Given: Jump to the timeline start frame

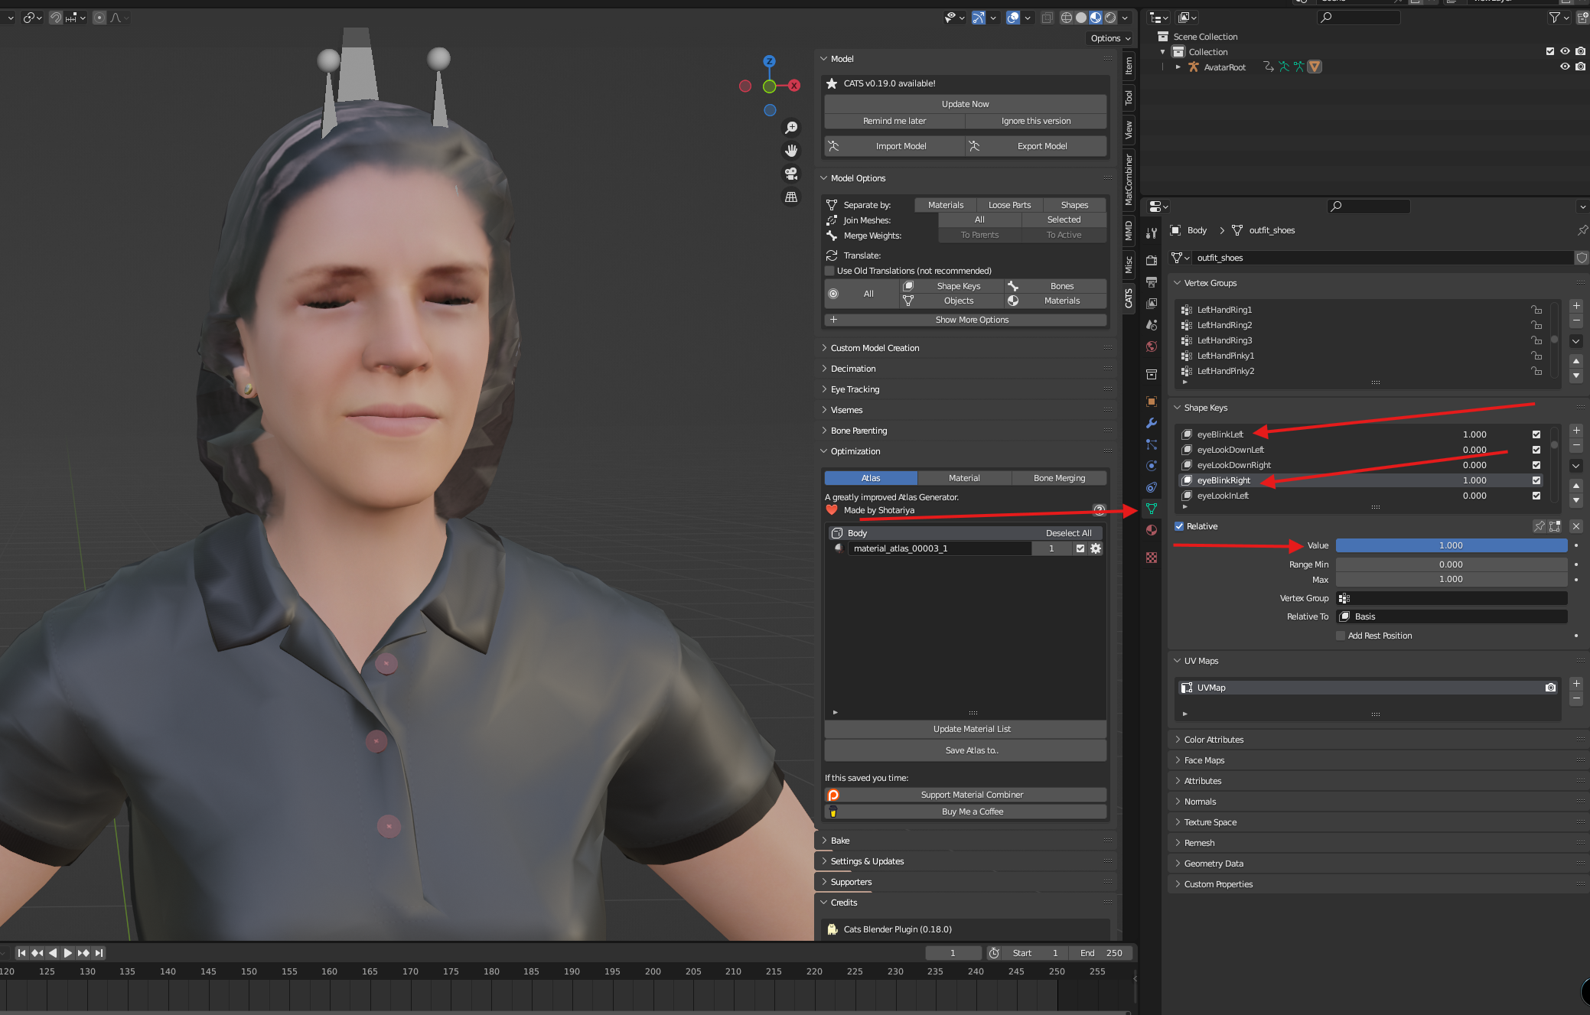Looking at the screenshot, I should [x=21, y=953].
